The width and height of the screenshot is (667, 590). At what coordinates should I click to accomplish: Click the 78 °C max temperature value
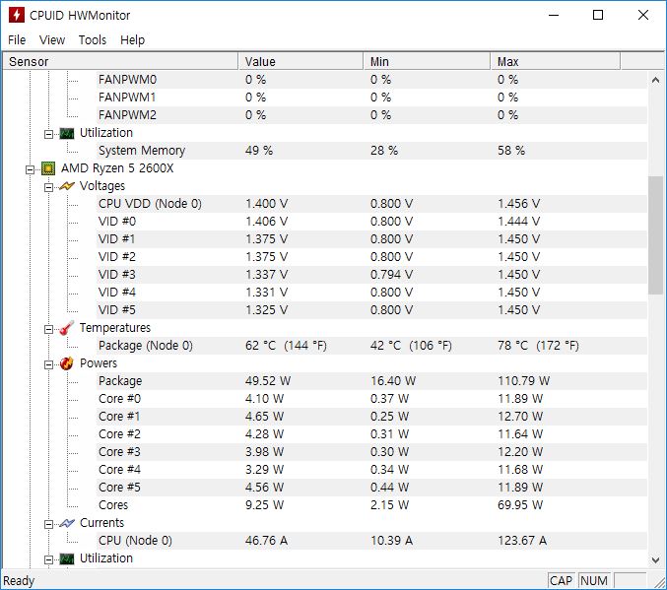538,346
